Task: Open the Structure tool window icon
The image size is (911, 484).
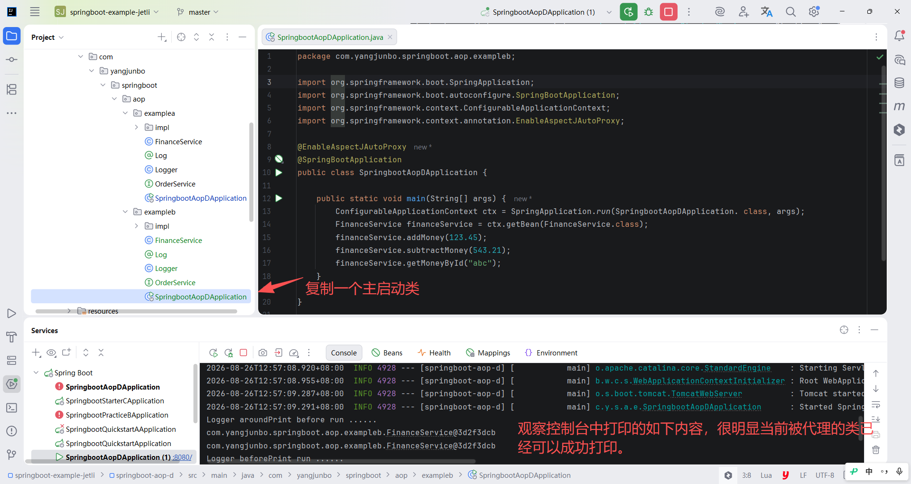Action: pos(12,89)
